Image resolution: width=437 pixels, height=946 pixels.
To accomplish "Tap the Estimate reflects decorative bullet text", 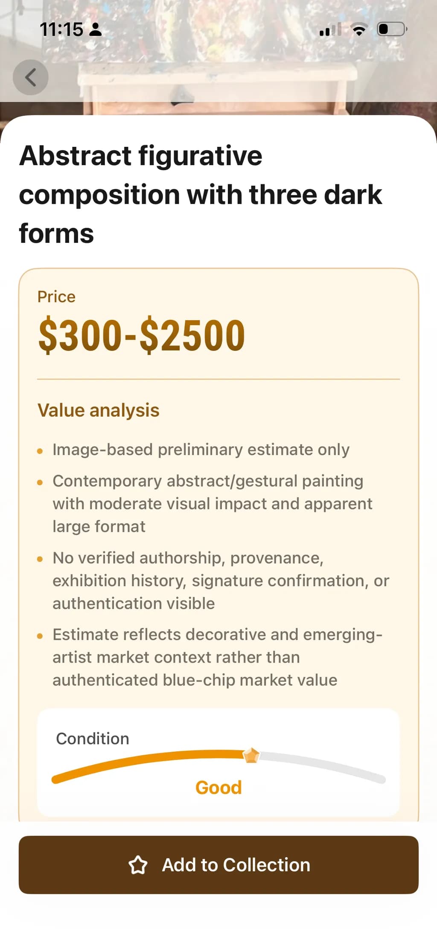I will tap(218, 657).
